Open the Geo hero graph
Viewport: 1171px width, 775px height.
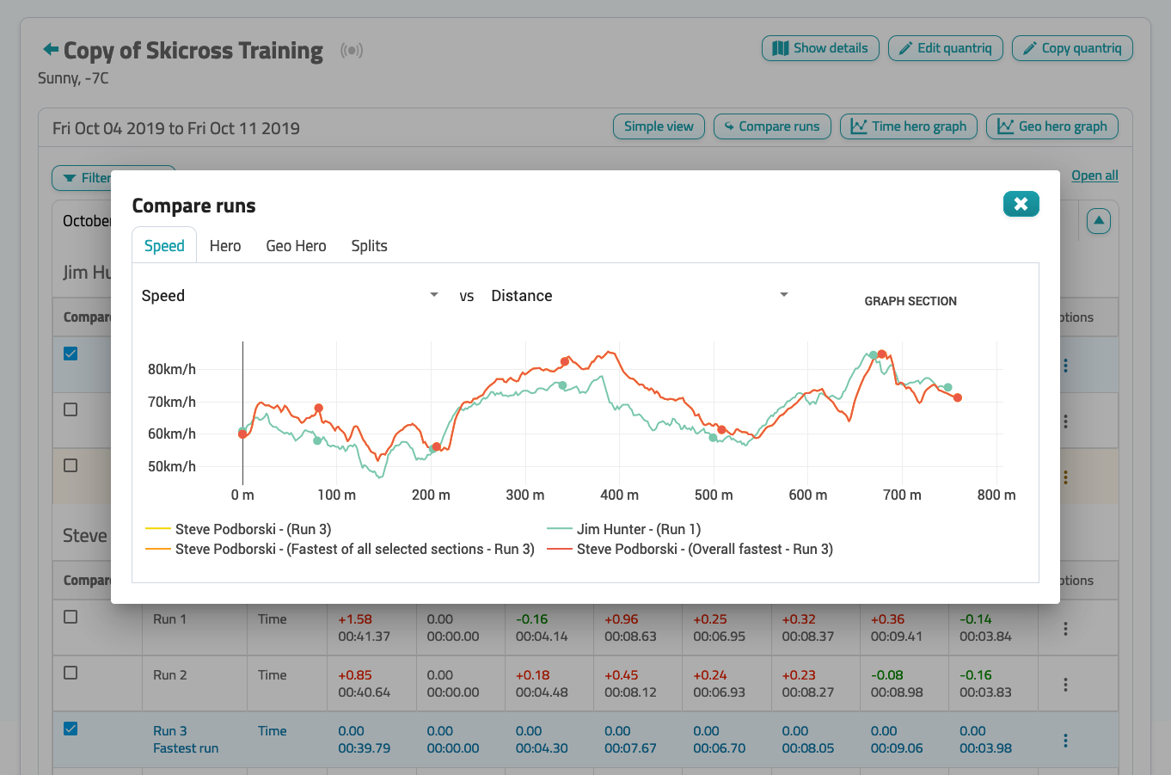[x=1052, y=126]
